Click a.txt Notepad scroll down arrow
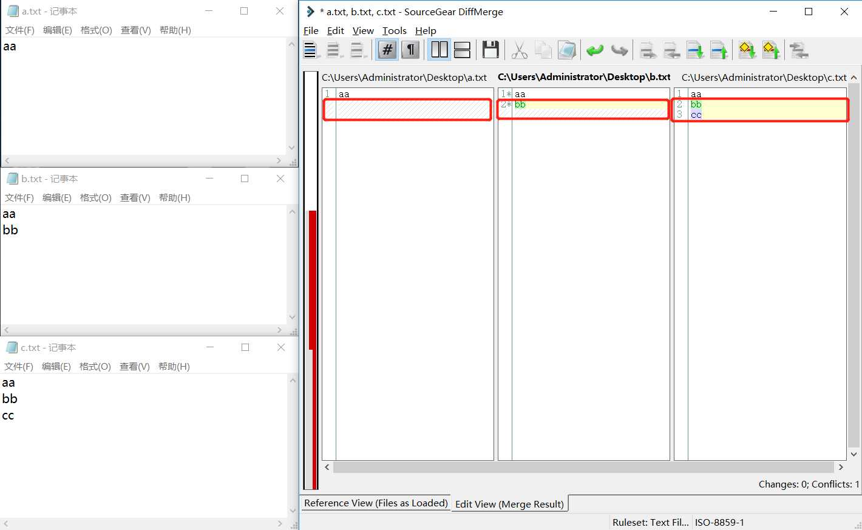This screenshot has width=862, height=530. [292, 148]
